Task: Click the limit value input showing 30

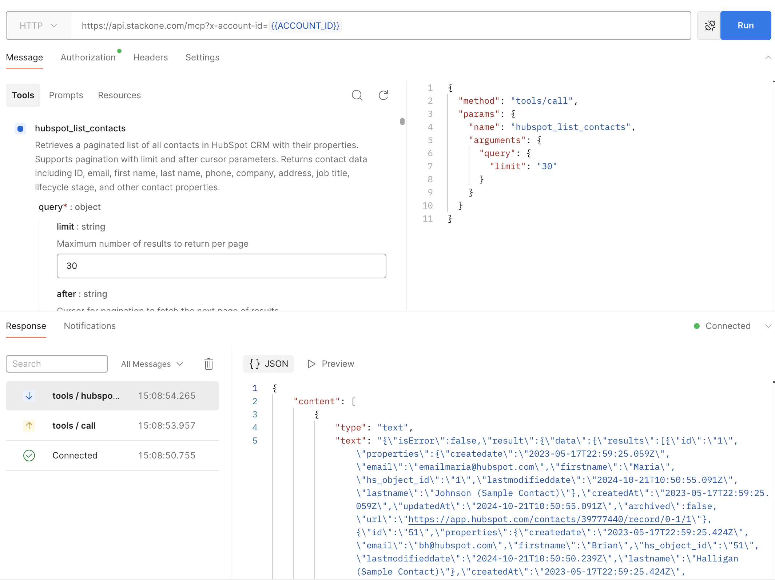Action: 221,266
